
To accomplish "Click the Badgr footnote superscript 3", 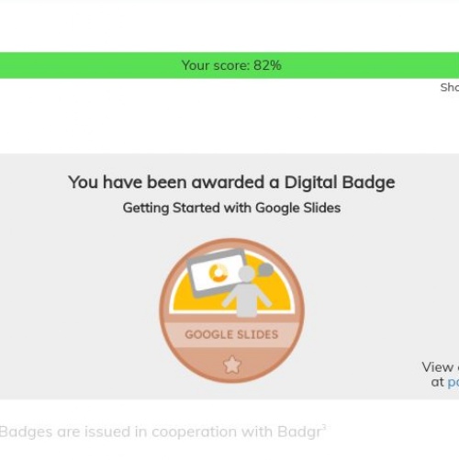I will pyautogui.click(x=324, y=427).
